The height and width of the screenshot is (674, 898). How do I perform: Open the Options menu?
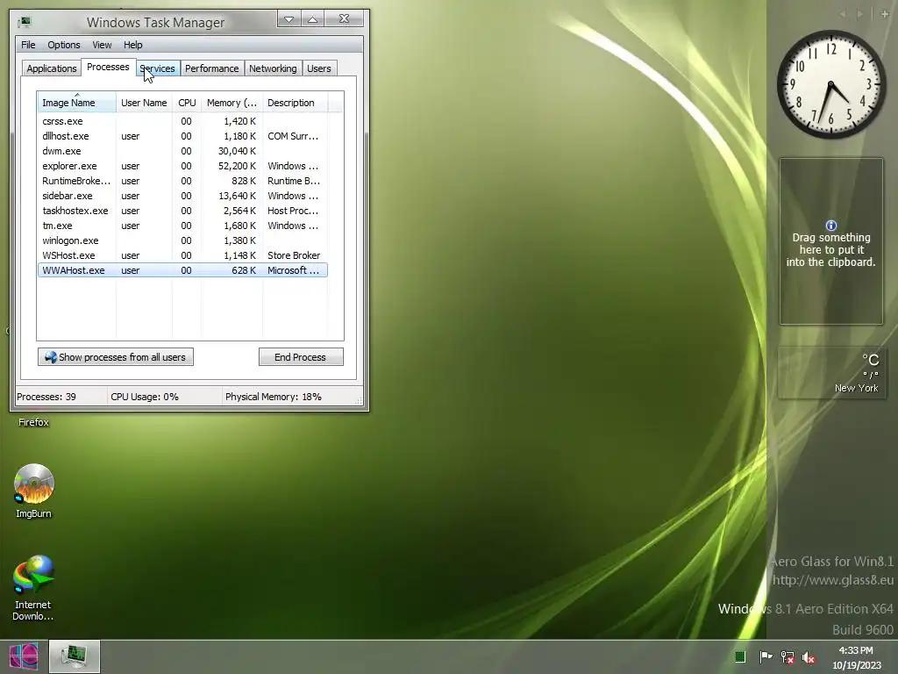(x=63, y=45)
